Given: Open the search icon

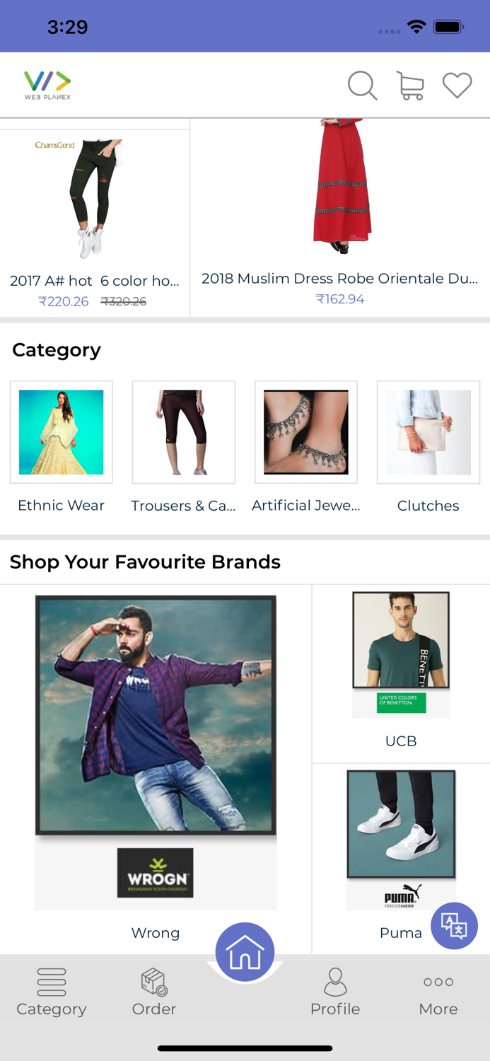Looking at the screenshot, I should [x=362, y=84].
